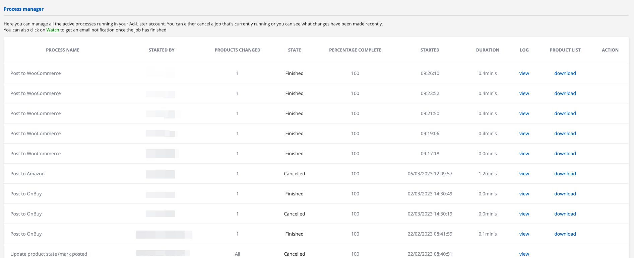Click the PRODUCT LIST column header
The height and width of the screenshot is (258, 634).
coord(565,50)
